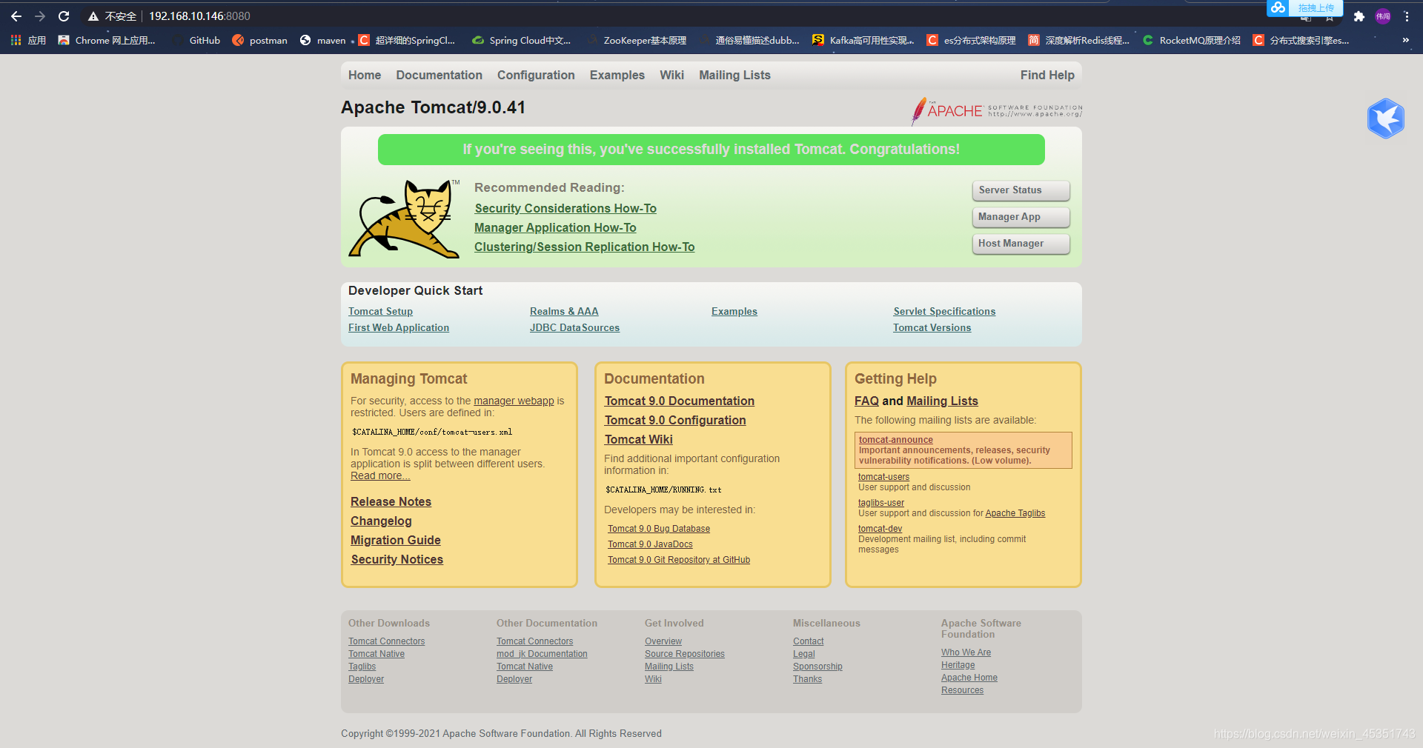Open Tomcat 9.0 Documentation link
This screenshot has width=1423, height=748.
[x=680, y=401]
